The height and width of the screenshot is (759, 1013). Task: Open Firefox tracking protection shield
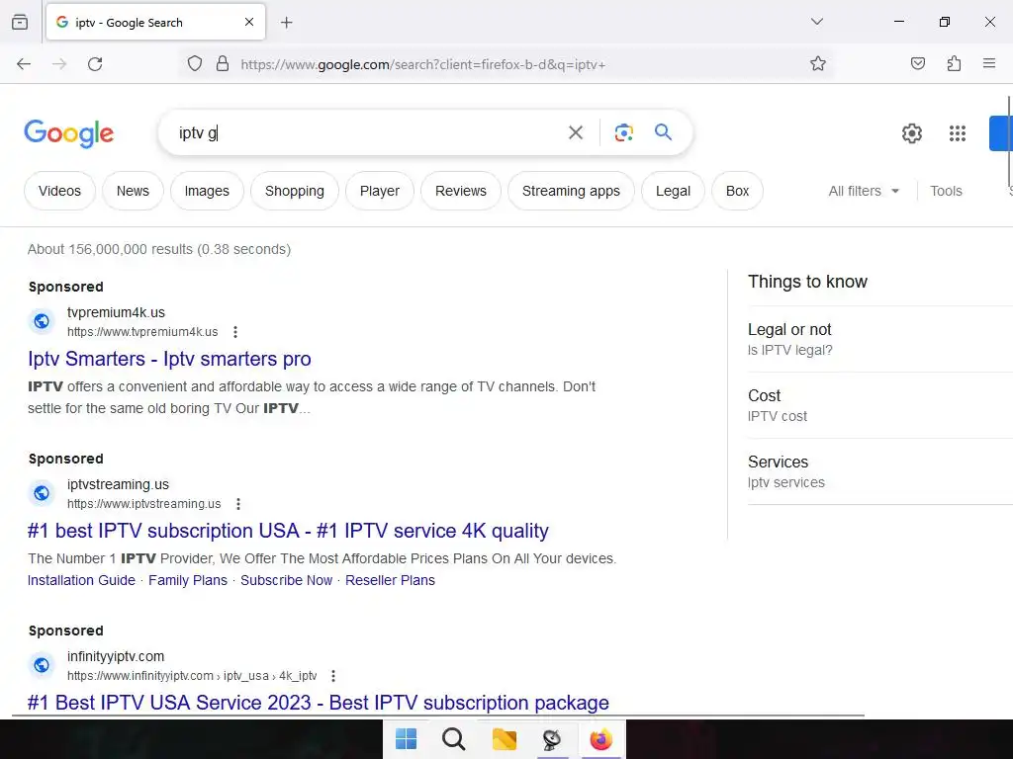(x=195, y=64)
